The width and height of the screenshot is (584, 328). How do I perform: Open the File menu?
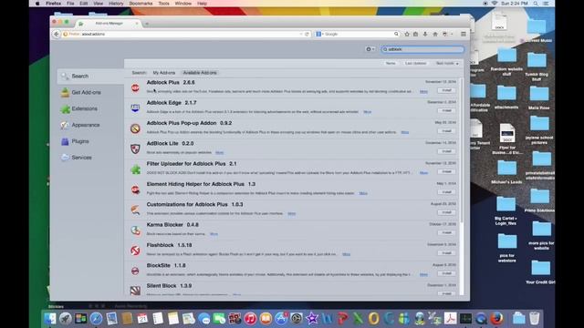pyautogui.click(x=70, y=4)
